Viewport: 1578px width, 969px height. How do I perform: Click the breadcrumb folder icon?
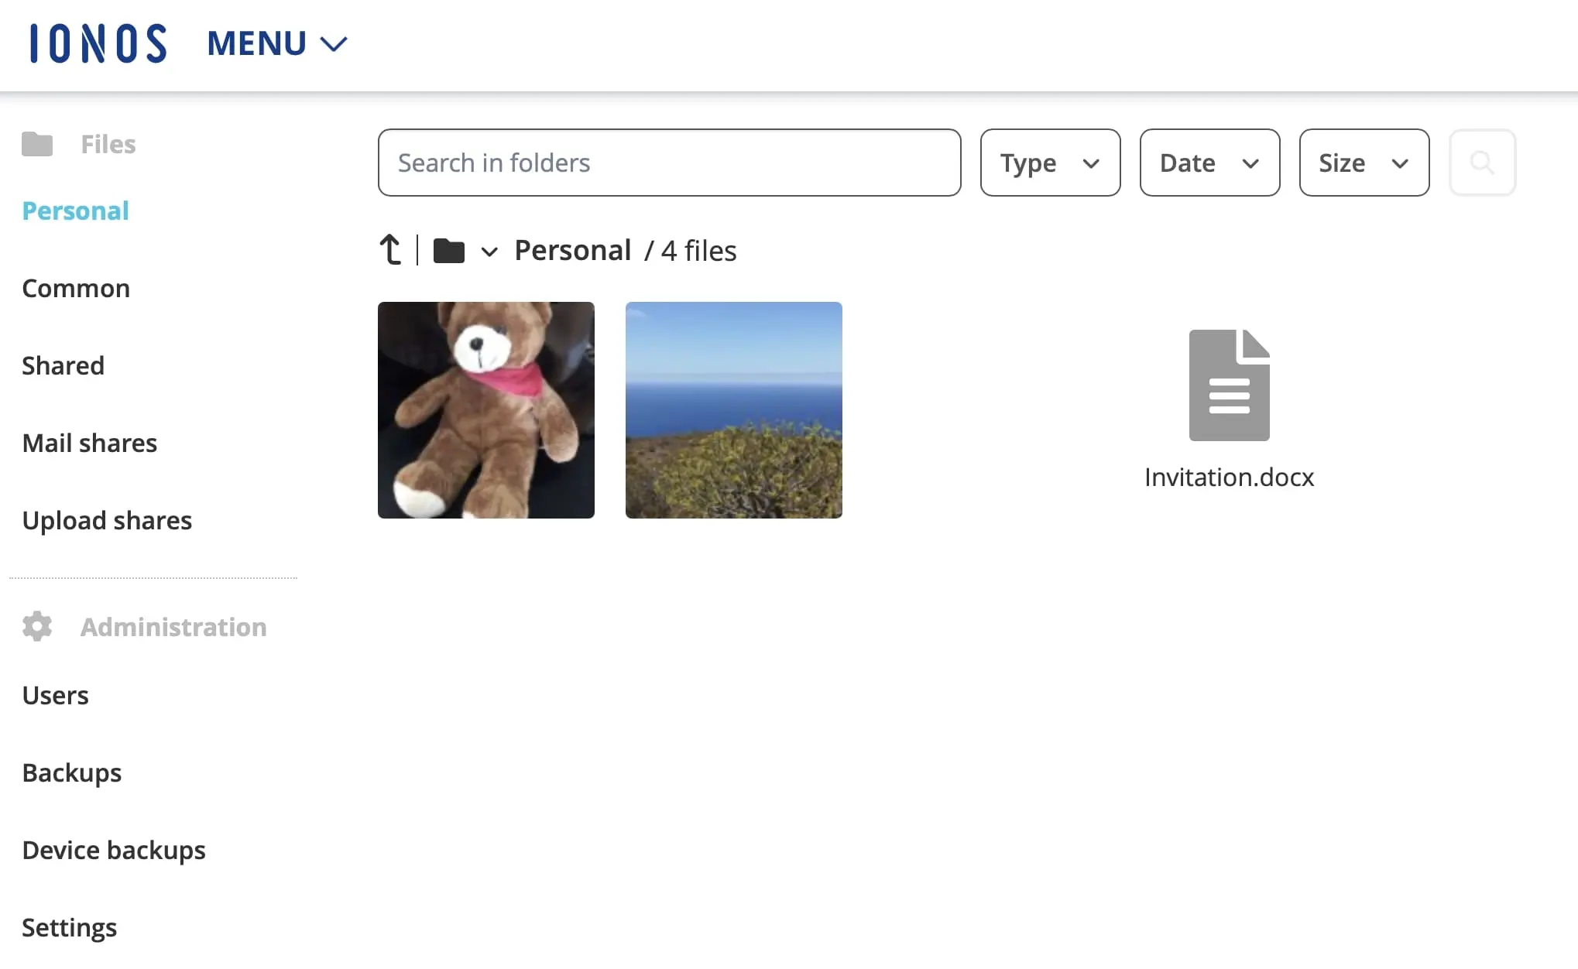[448, 249]
